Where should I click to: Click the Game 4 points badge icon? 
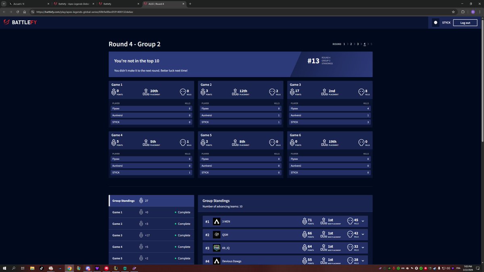[114, 143]
